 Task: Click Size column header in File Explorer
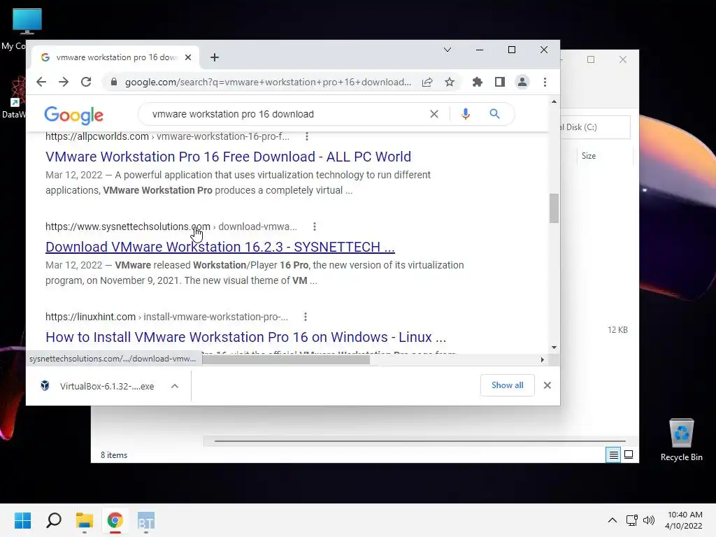(589, 156)
